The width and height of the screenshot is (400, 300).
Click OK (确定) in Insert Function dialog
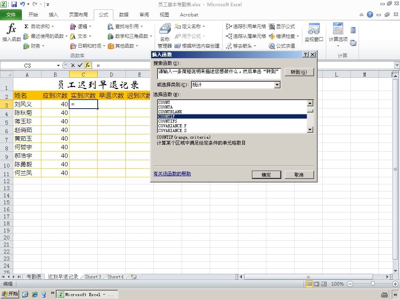click(266, 175)
